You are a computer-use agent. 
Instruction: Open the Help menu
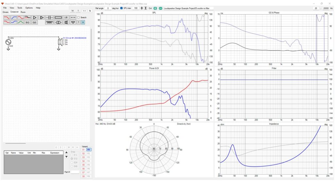tap(38, 8)
